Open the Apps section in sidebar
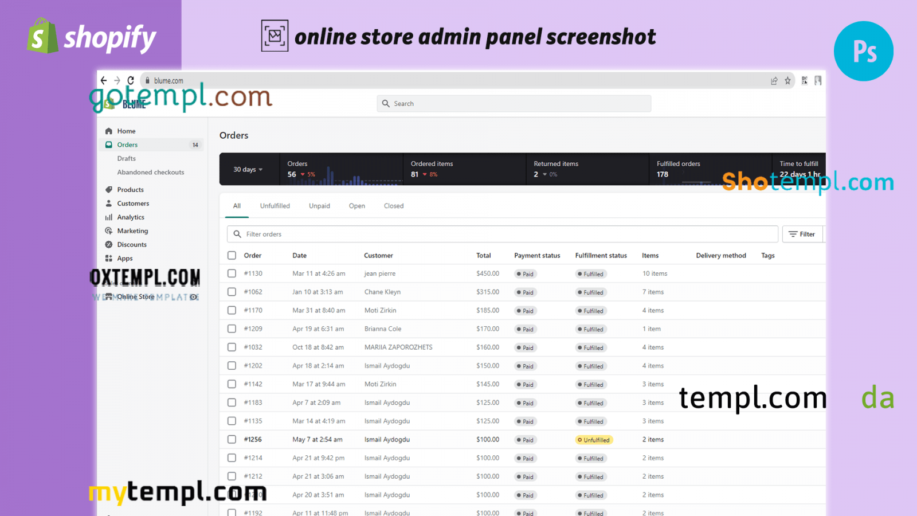The height and width of the screenshot is (516, 917). click(125, 259)
